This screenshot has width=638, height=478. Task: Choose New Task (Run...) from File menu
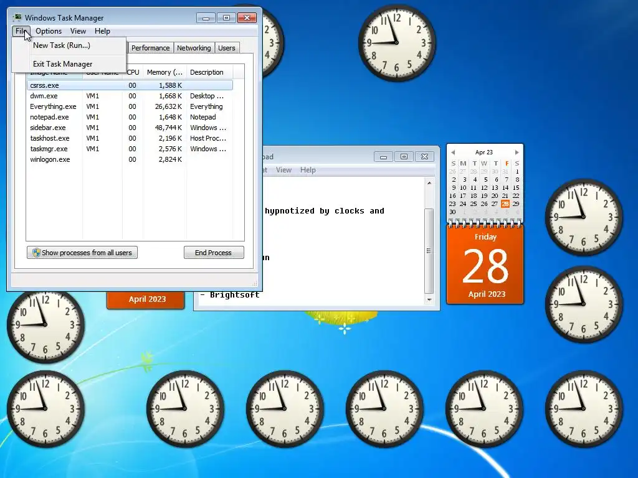[69, 45]
